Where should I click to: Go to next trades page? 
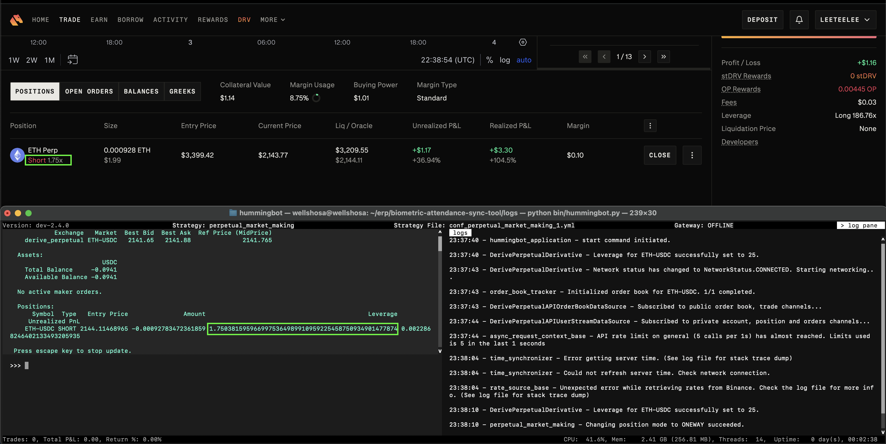[x=644, y=57]
